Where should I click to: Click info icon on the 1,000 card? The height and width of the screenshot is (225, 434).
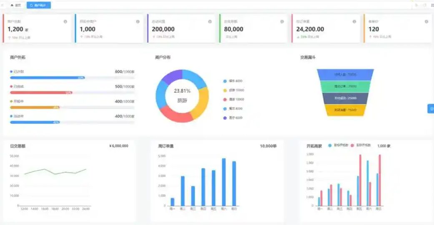pyautogui.click(x=138, y=22)
